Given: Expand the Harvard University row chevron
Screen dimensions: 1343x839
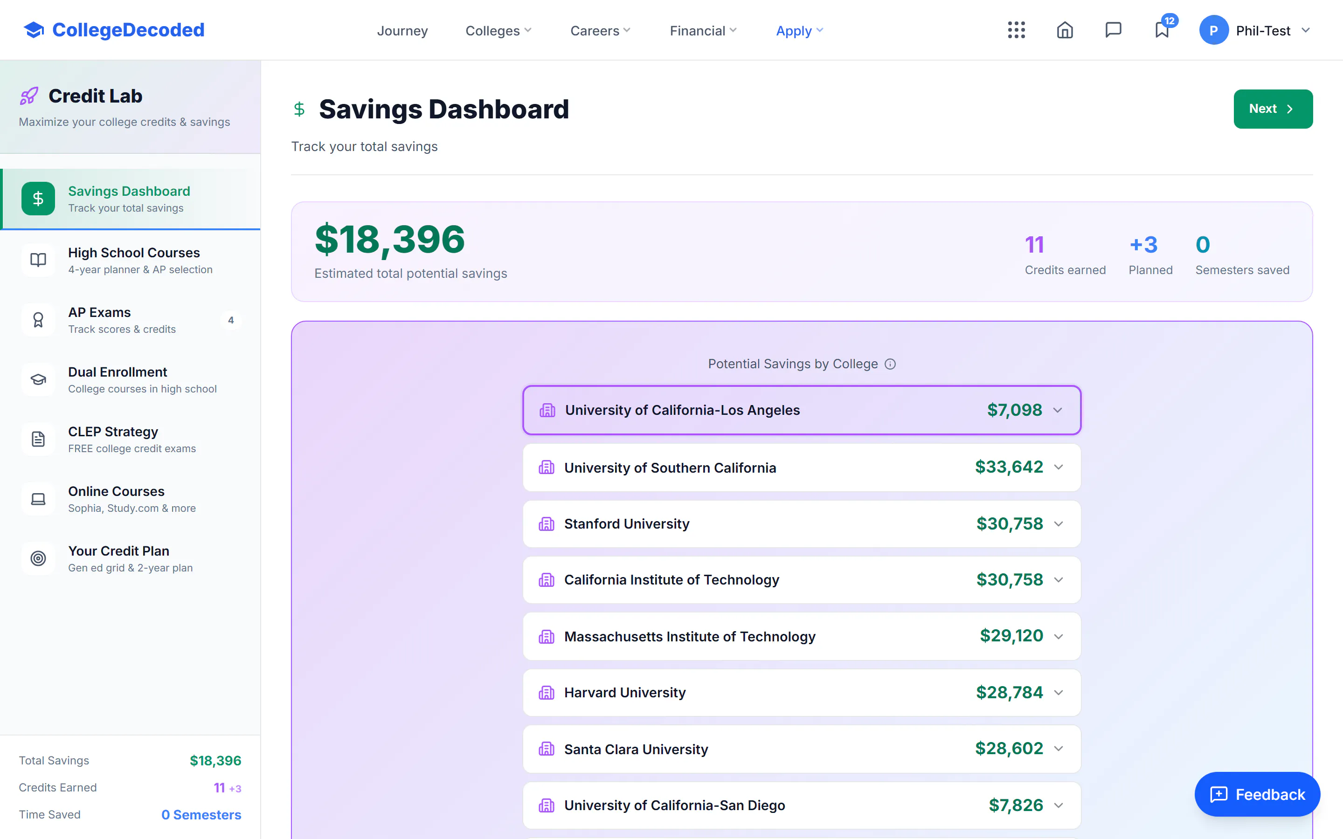Looking at the screenshot, I should pyautogui.click(x=1058, y=693).
